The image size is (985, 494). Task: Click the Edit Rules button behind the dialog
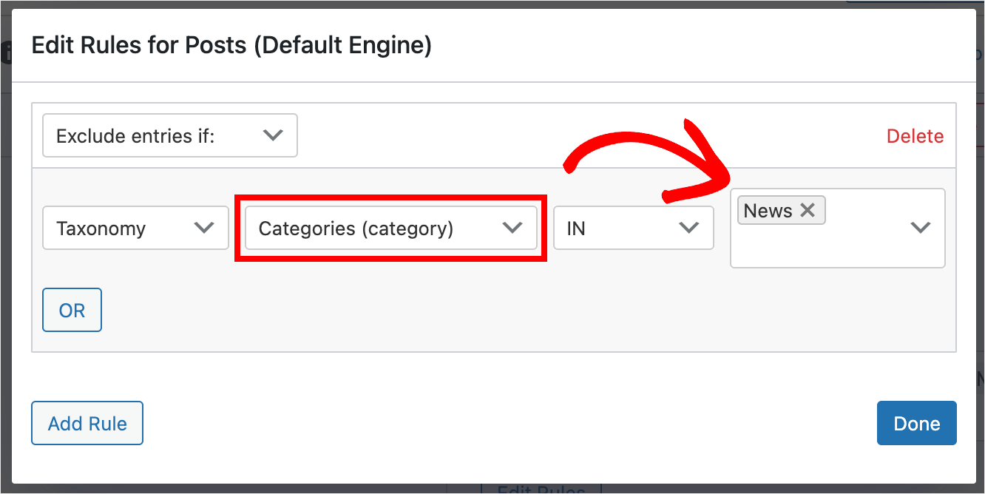coord(541,488)
